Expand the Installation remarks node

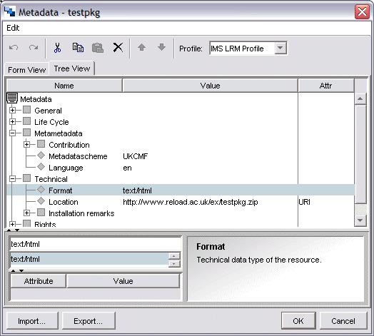26,213
